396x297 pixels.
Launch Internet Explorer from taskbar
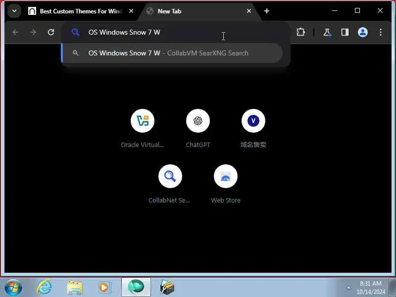[44, 288]
